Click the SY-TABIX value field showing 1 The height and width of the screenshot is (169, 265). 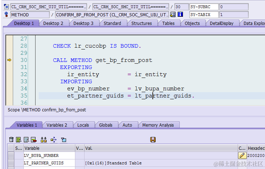234,15
